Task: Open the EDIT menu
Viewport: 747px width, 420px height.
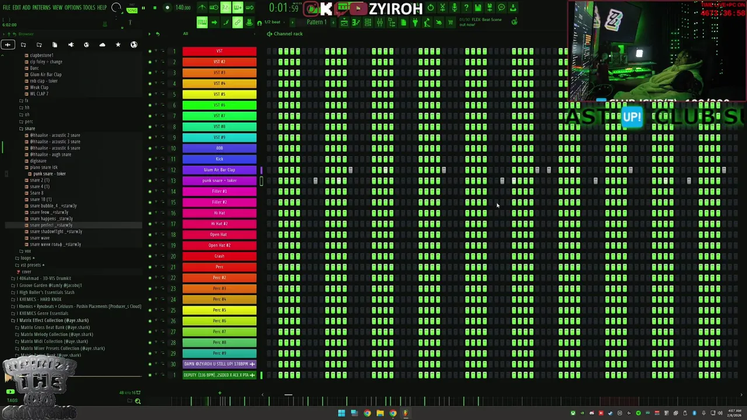Action: 16,8
